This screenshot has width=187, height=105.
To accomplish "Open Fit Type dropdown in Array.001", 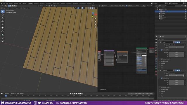I will click(176, 73).
